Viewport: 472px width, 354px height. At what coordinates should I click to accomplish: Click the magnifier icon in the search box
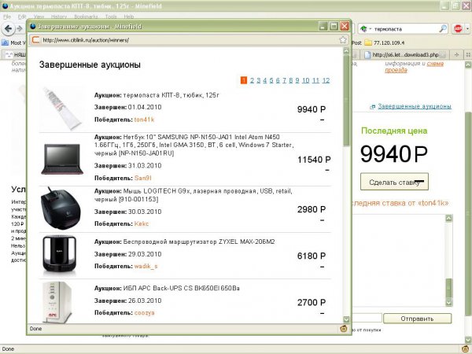point(443,29)
